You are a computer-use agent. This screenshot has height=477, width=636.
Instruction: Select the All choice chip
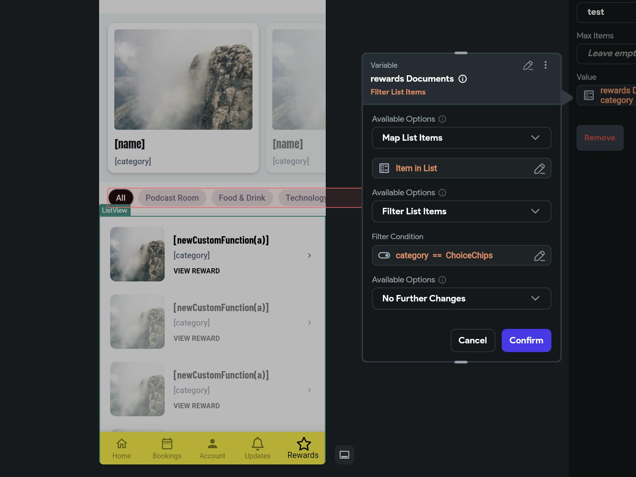tap(121, 198)
